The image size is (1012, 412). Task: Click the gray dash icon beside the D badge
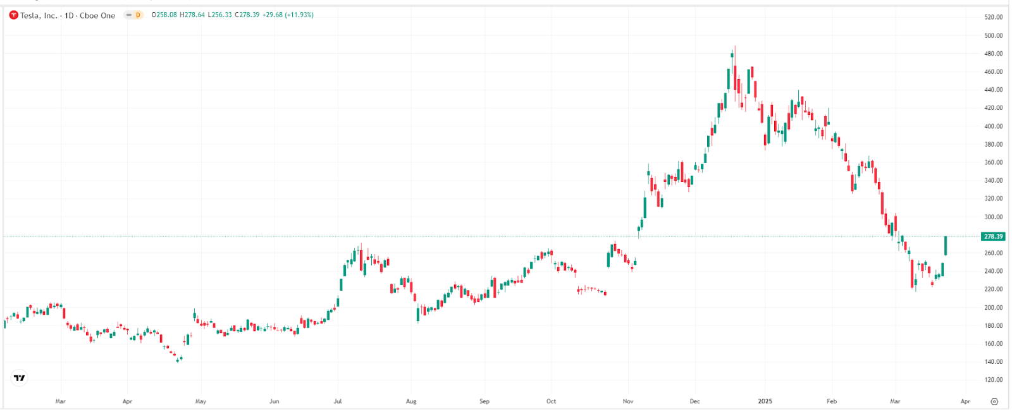[x=129, y=15]
